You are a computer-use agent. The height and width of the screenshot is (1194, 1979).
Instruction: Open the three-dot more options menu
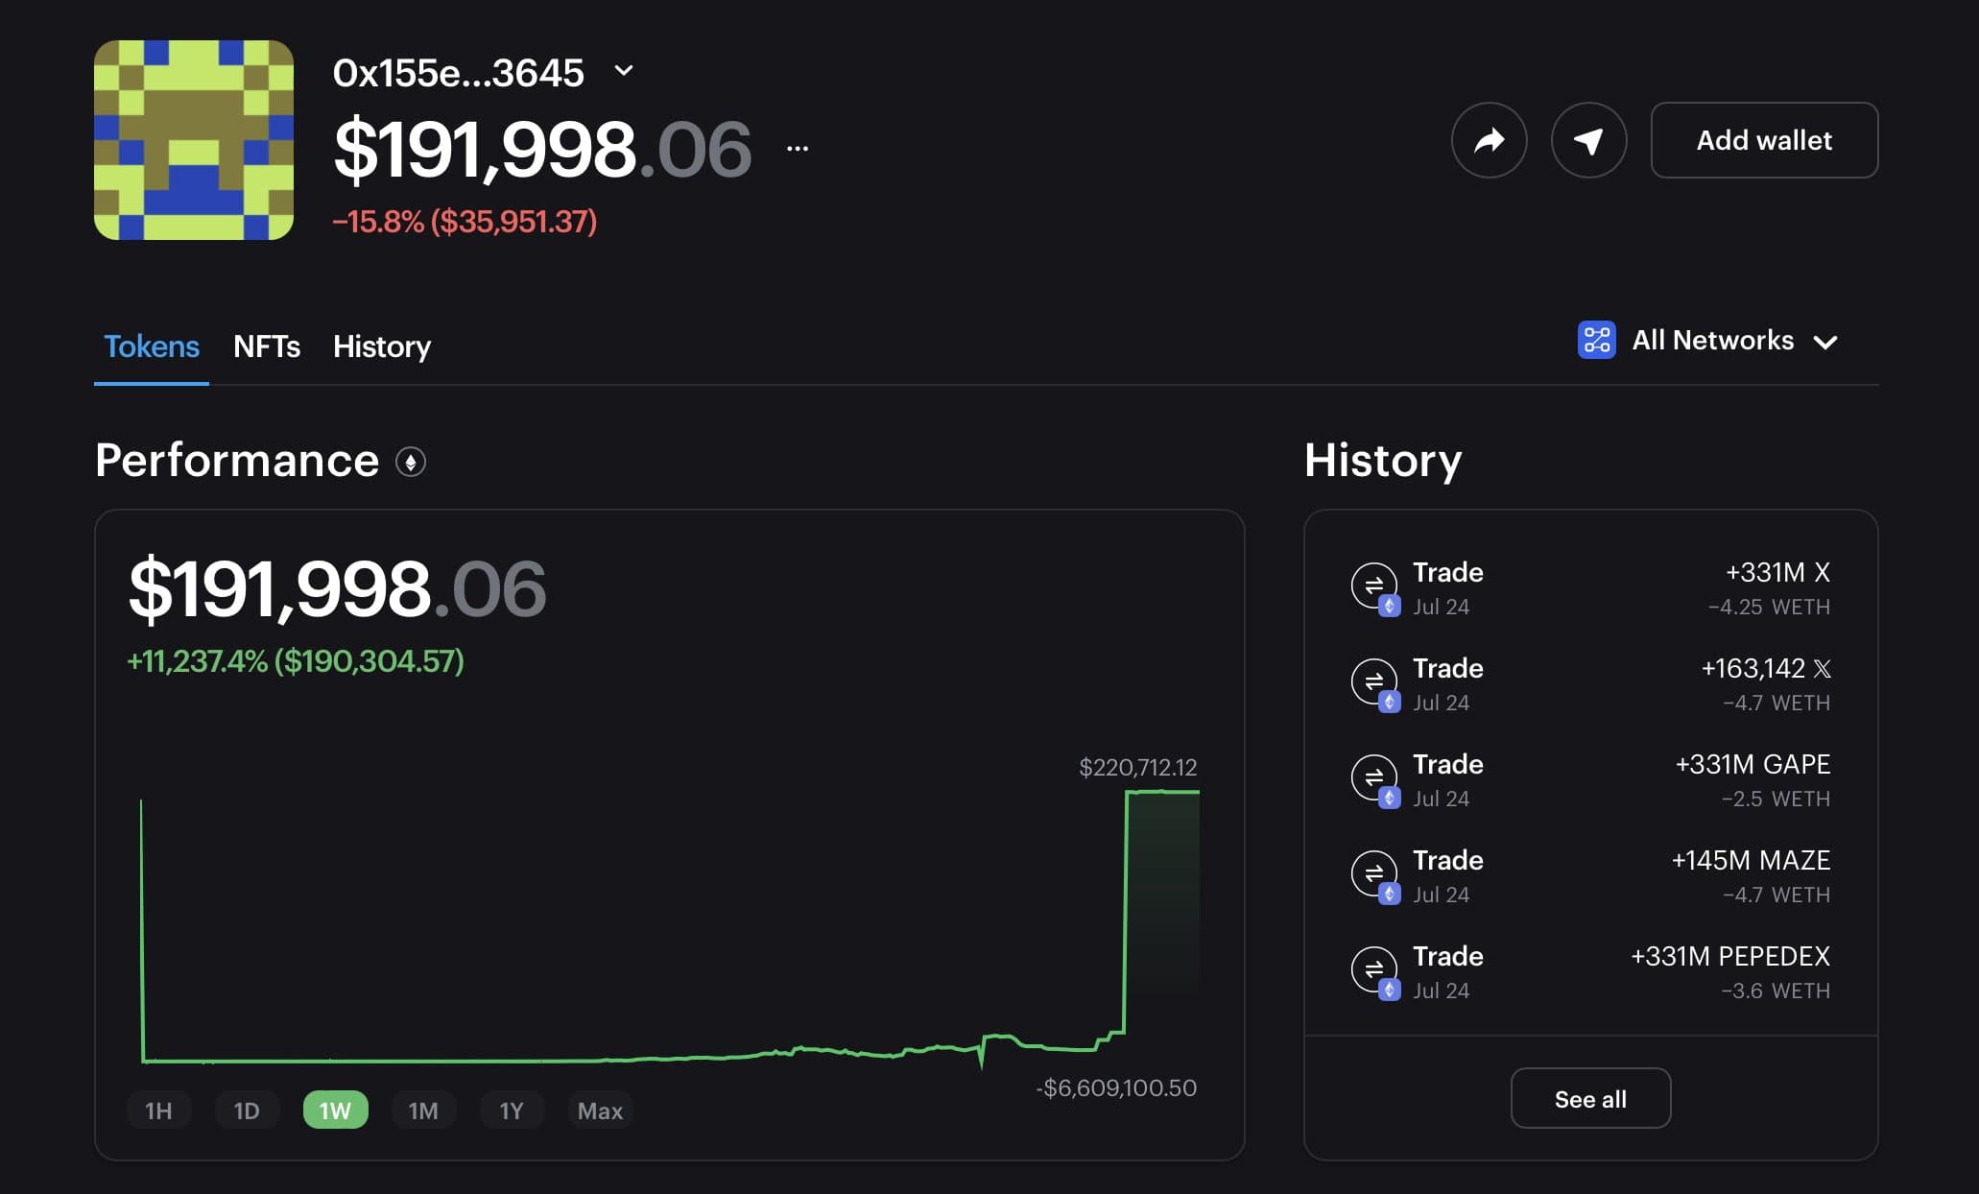click(x=798, y=149)
